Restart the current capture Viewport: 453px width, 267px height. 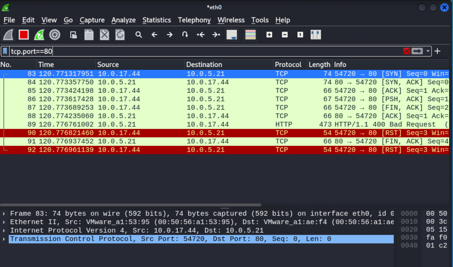[x=39, y=35]
